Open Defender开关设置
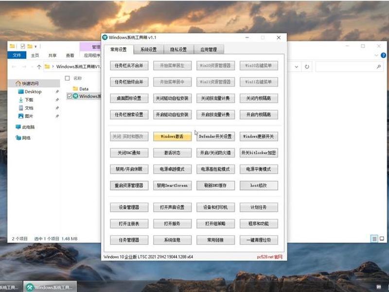The height and width of the screenshot is (292, 389). click(215, 137)
